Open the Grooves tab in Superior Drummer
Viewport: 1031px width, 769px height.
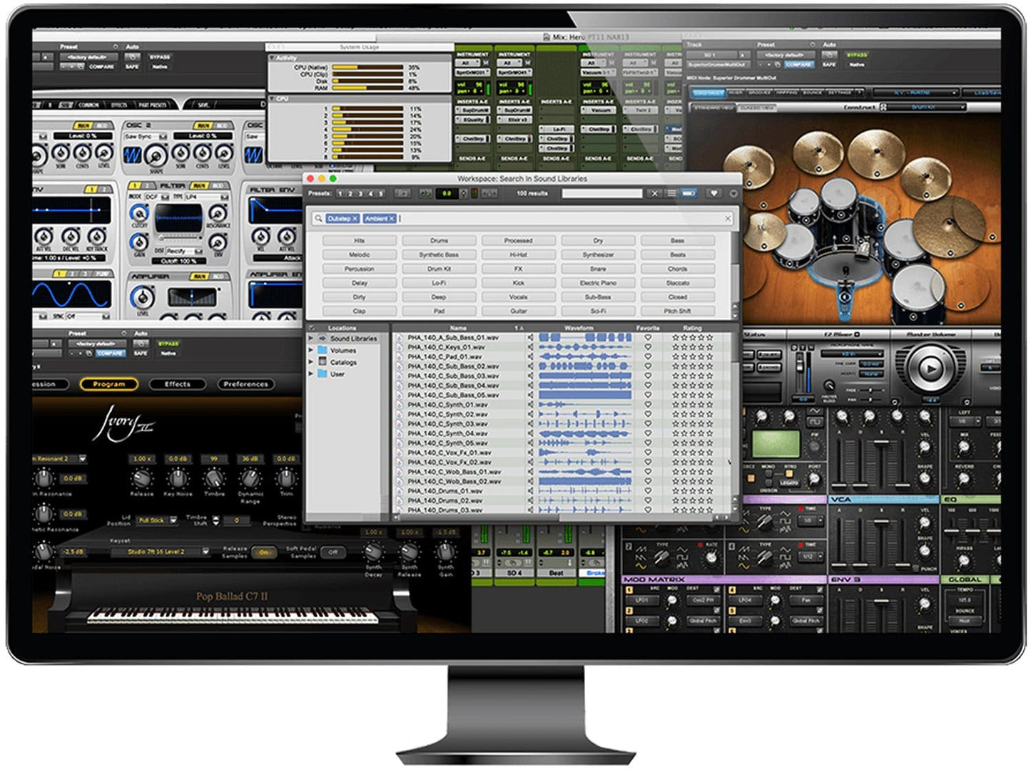coord(758,91)
